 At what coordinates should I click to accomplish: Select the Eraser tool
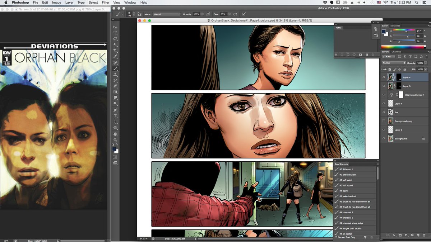[115, 86]
